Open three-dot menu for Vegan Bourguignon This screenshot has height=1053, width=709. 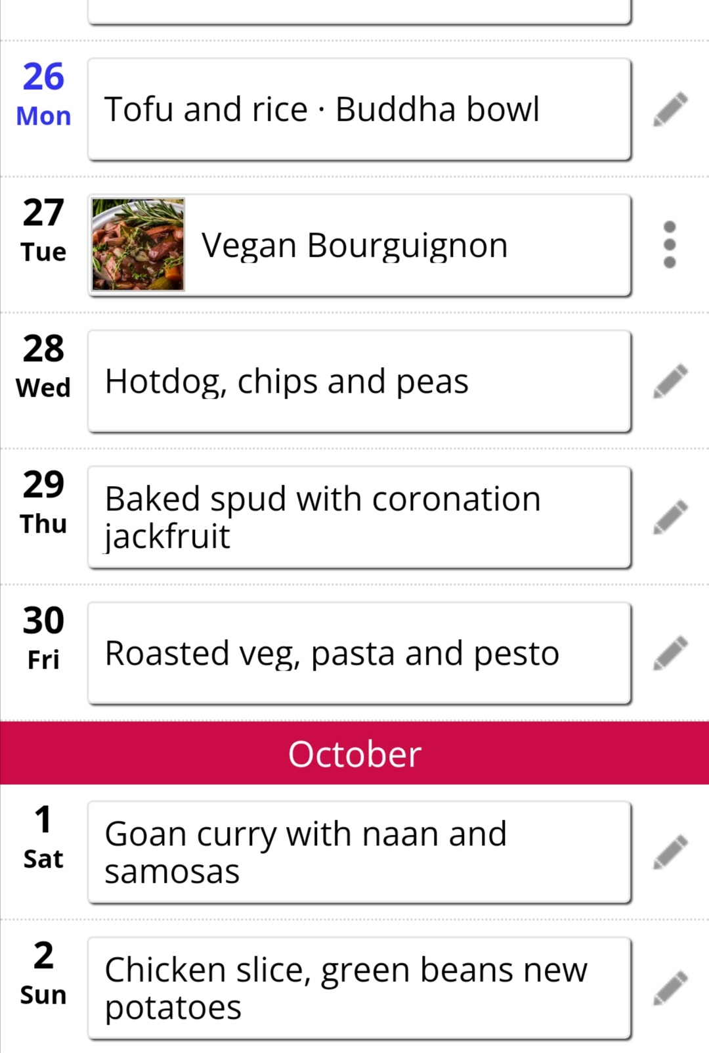[x=670, y=245]
